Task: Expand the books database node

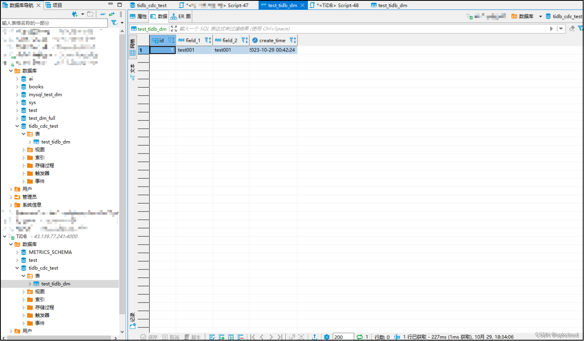Action: (x=17, y=87)
